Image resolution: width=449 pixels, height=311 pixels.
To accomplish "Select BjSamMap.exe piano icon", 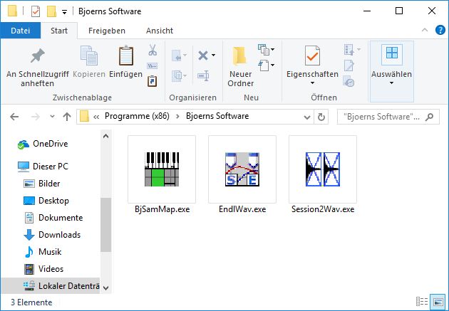I will [x=162, y=169].
